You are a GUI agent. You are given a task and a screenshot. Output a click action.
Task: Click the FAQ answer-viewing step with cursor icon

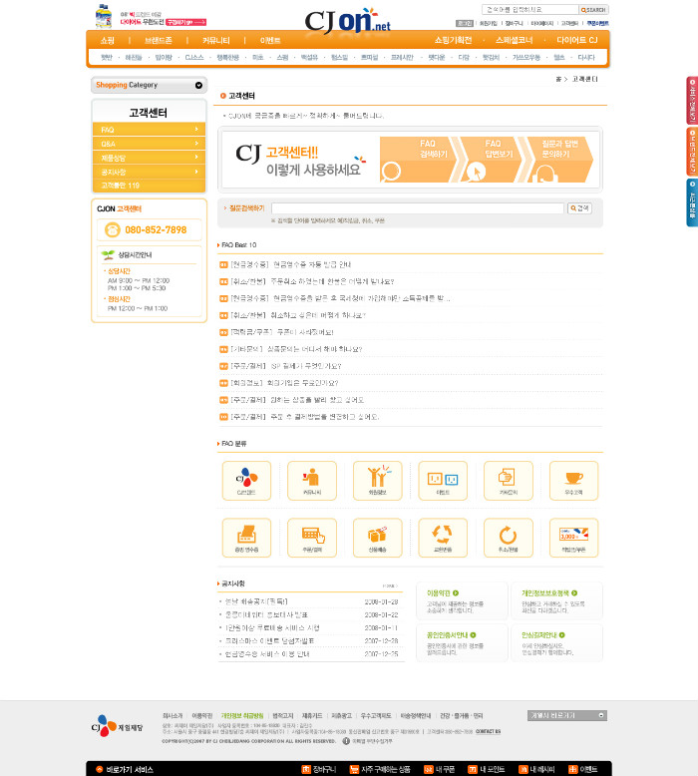click(x=488, y=160)
